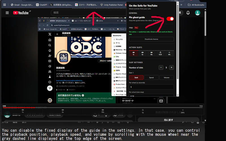Click the YouTube page scrollbar thumb
Image resolution: width=226 pixels, height=141 pixels.
coord(205,23)
